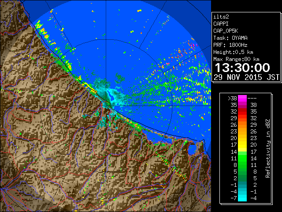Select the '29 NOV 2015 JST' date
282x212 pixels.
246,77
